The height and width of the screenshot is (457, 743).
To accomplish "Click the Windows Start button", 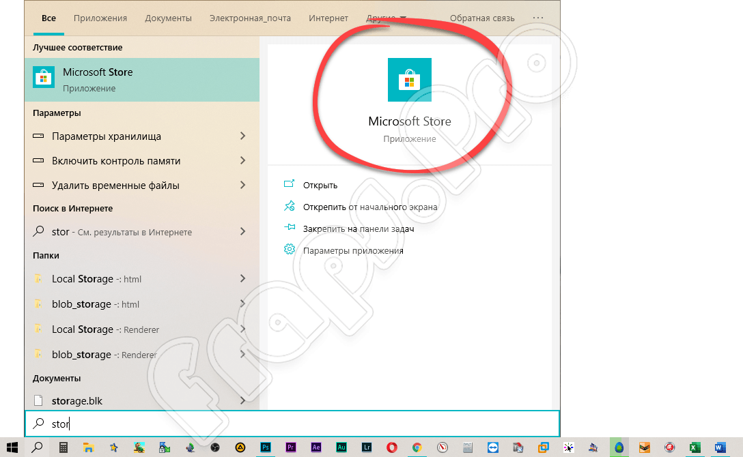I will (12, 447).
